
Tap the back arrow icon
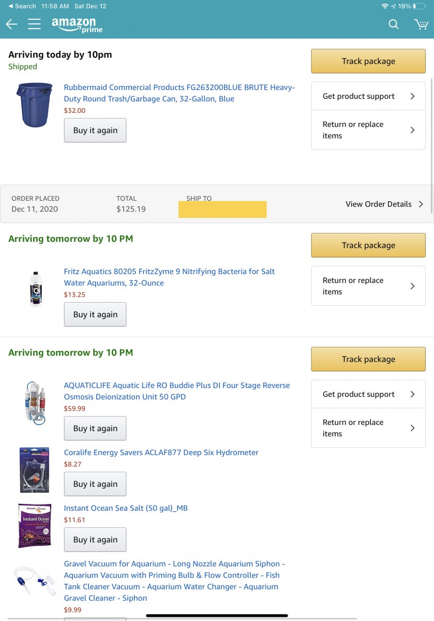pos(11,24)
